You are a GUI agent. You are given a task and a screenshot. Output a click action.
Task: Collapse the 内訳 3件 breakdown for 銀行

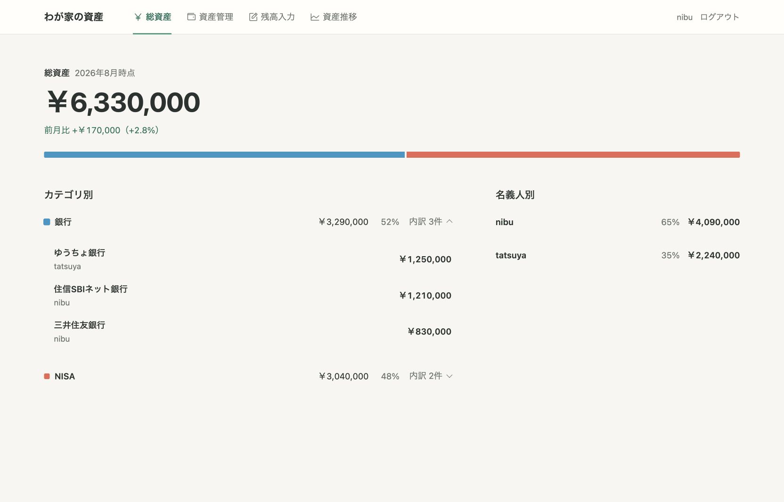tap(431, 221)
